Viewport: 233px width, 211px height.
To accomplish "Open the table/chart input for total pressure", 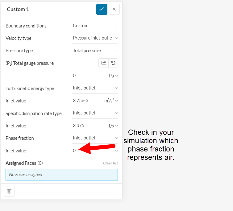I will pos(104,63).
